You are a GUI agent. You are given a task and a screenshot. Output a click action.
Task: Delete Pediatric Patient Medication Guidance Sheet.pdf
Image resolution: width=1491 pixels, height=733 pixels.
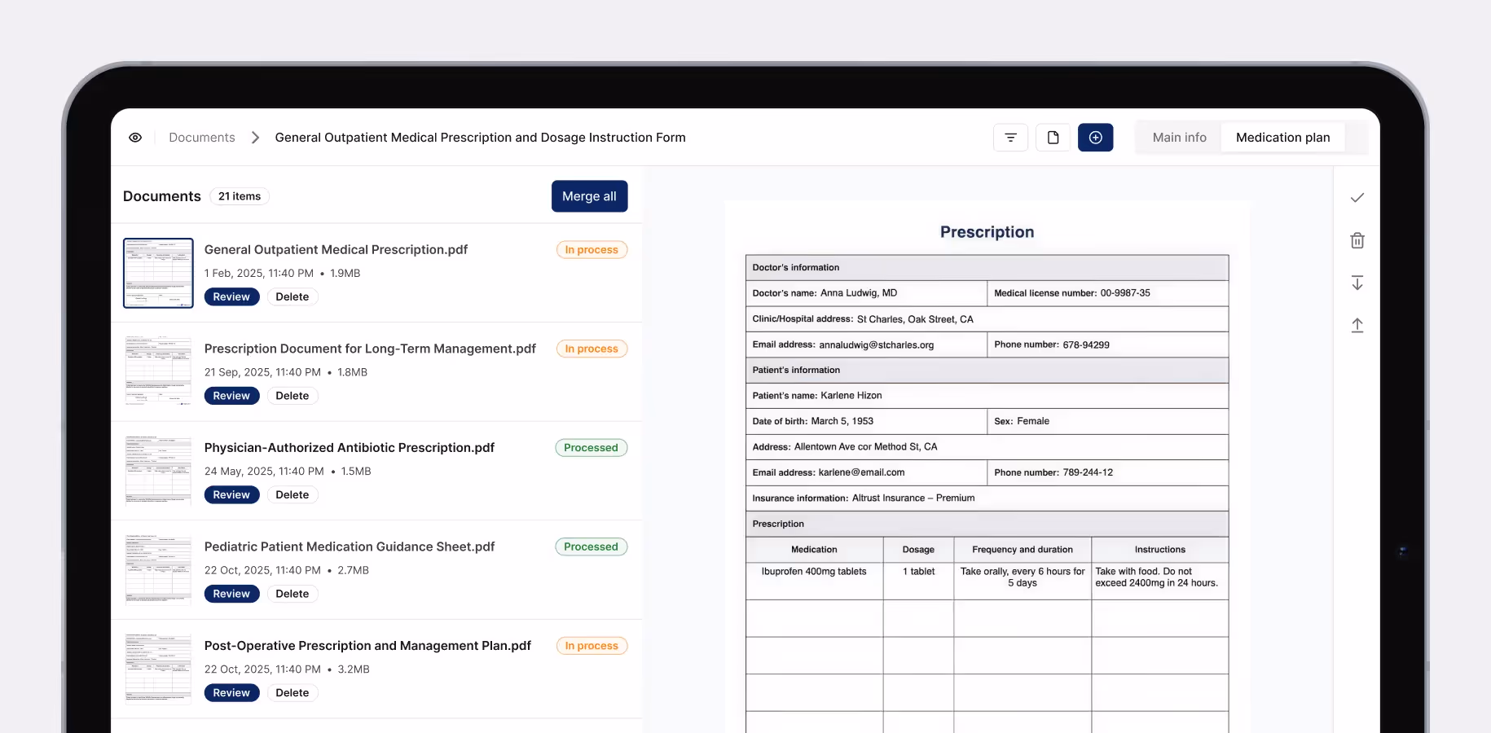click(292, 594)
